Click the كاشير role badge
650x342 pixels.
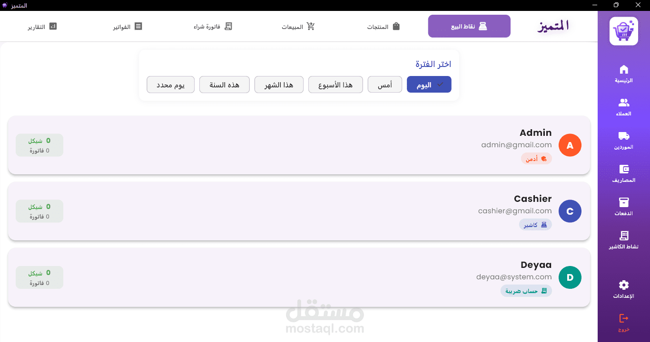click(x=535, y=225)
